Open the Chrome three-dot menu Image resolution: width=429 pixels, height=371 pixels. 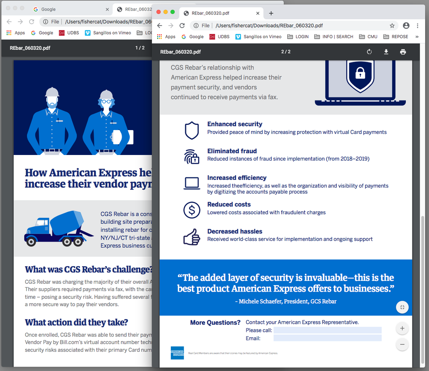pyautogui.click(x=417, y=26)
